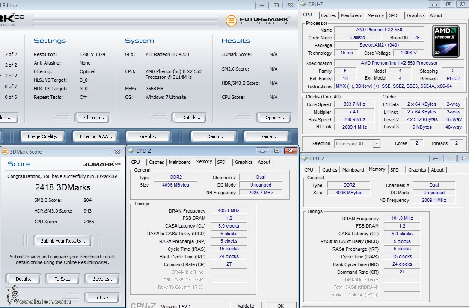Image resolution: width=469 pixels, height=308 pixels.
Task: Click the Name field 'AMD Phenom II X2 550'
Action: [x=379, y=30]
